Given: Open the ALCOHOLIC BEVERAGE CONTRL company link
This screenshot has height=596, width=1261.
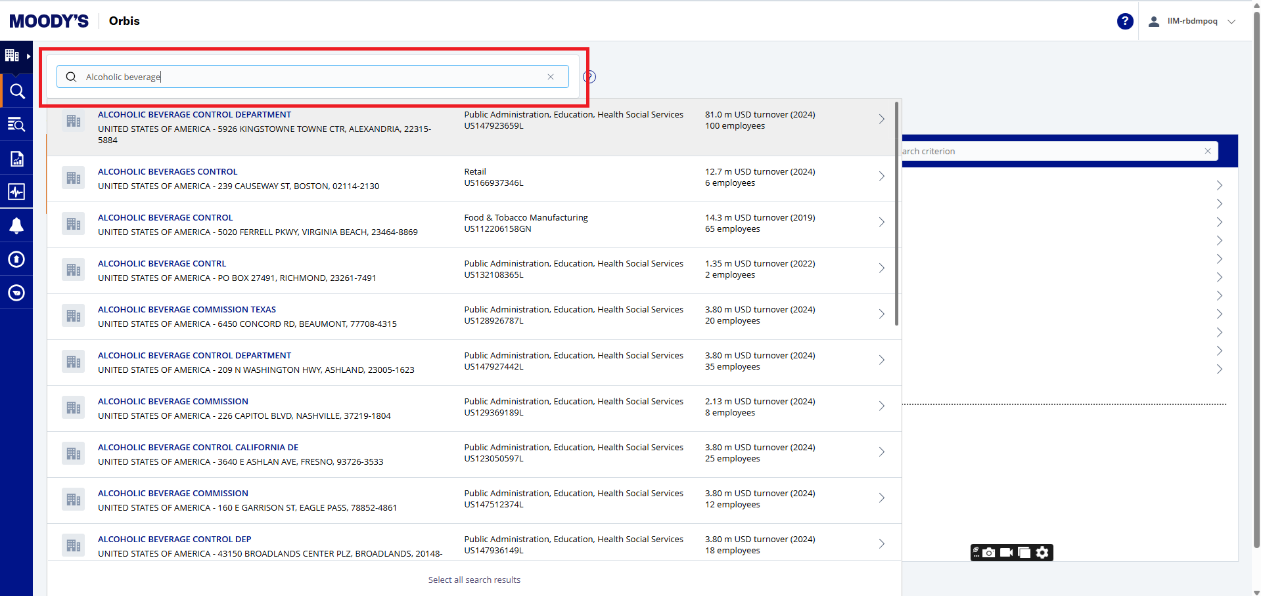Looking at the screenshot, I should click(x=162, y=264).
